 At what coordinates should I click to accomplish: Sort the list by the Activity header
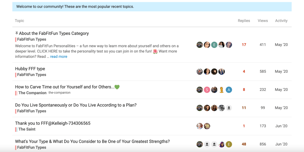[281, 21]
